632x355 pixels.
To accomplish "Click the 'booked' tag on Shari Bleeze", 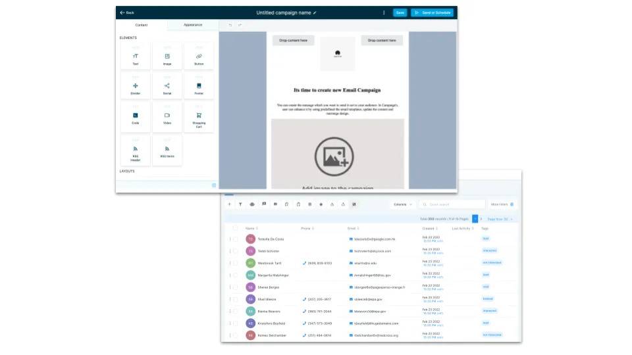I will (x=488, y=299).
